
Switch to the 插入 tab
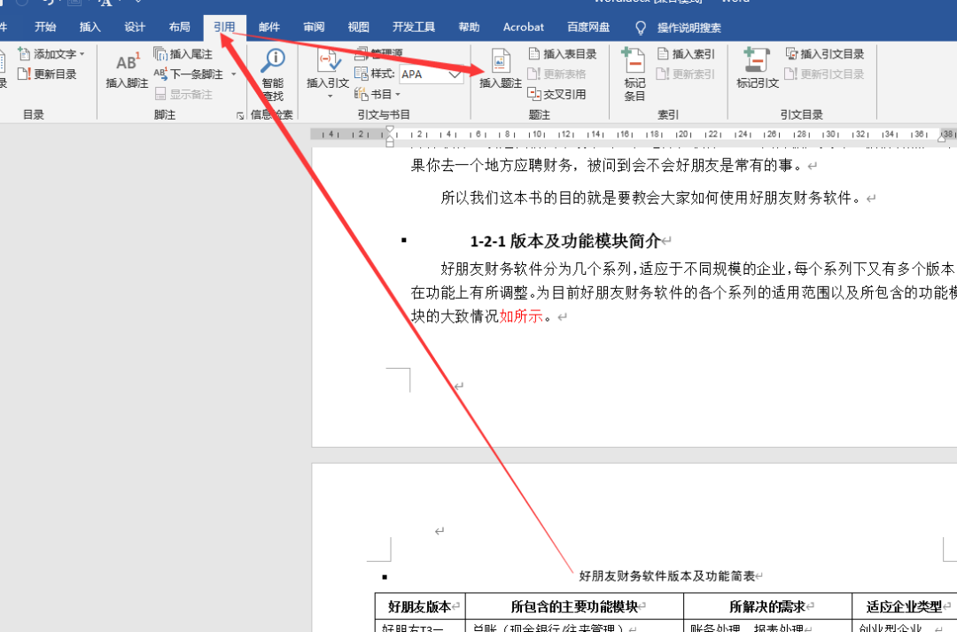point(89,27)
